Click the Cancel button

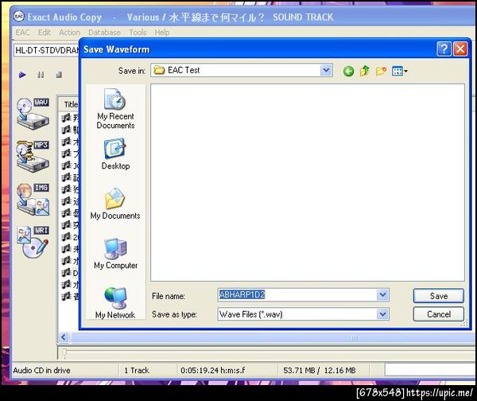click(x=438, y=314)
